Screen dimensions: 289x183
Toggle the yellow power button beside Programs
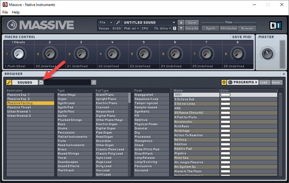pos(224,83)
